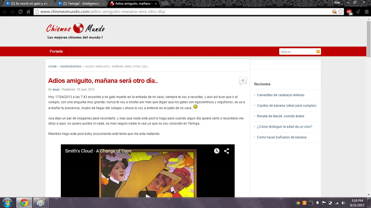Click the Chrome icon in system tray

coord(298,203)
